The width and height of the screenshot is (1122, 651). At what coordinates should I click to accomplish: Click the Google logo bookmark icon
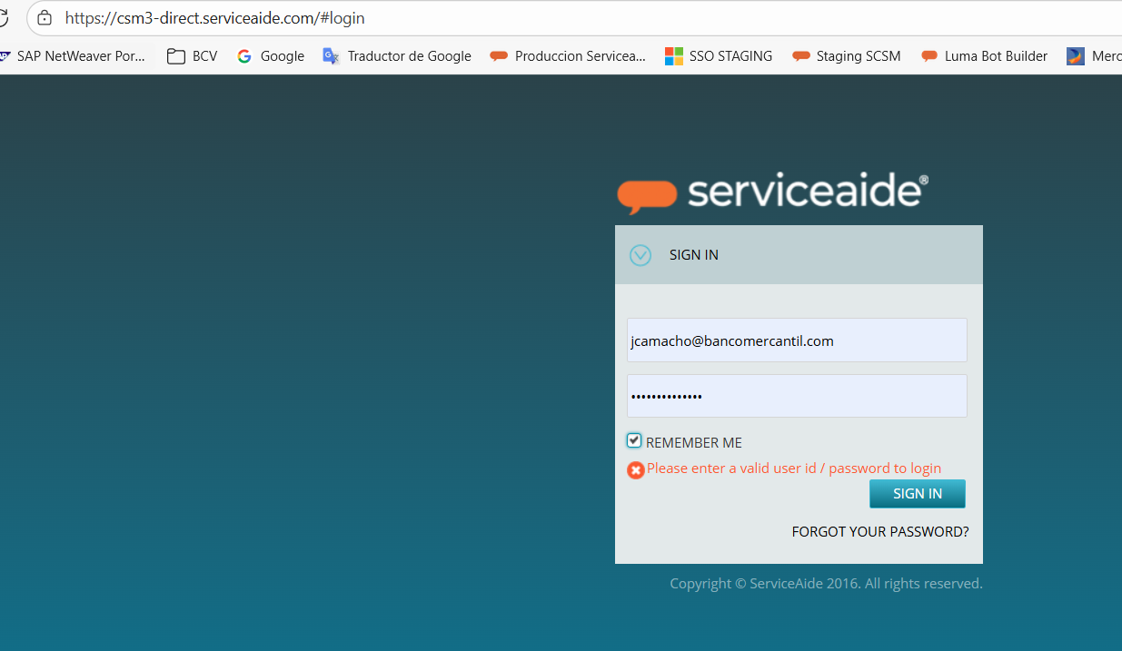coord(244,56)
